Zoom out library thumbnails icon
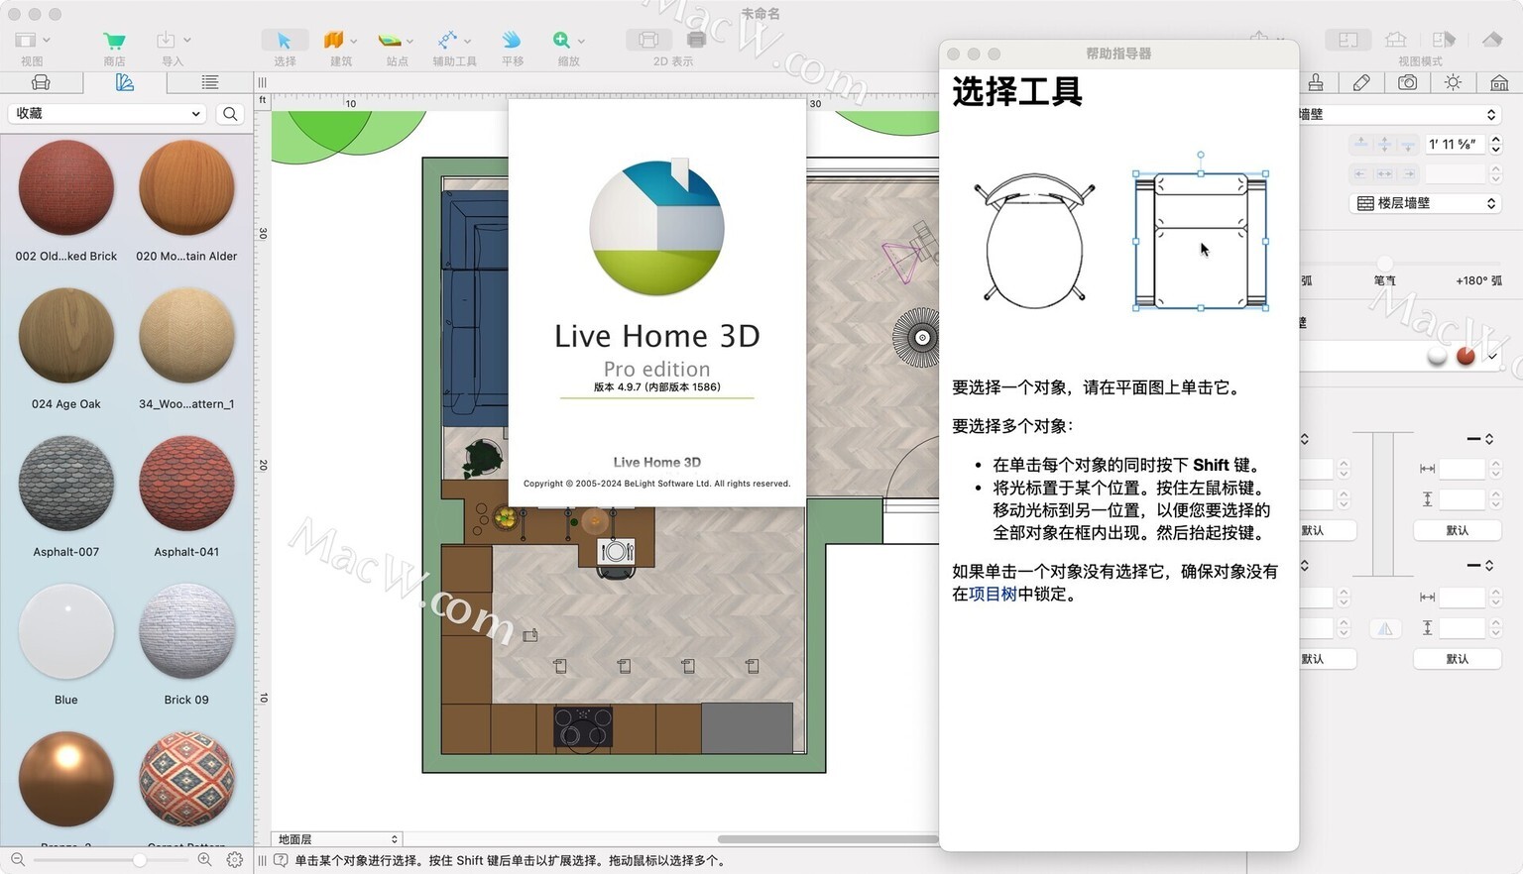The height and width of the screenshot is (874, 1523). pos(18,860)
